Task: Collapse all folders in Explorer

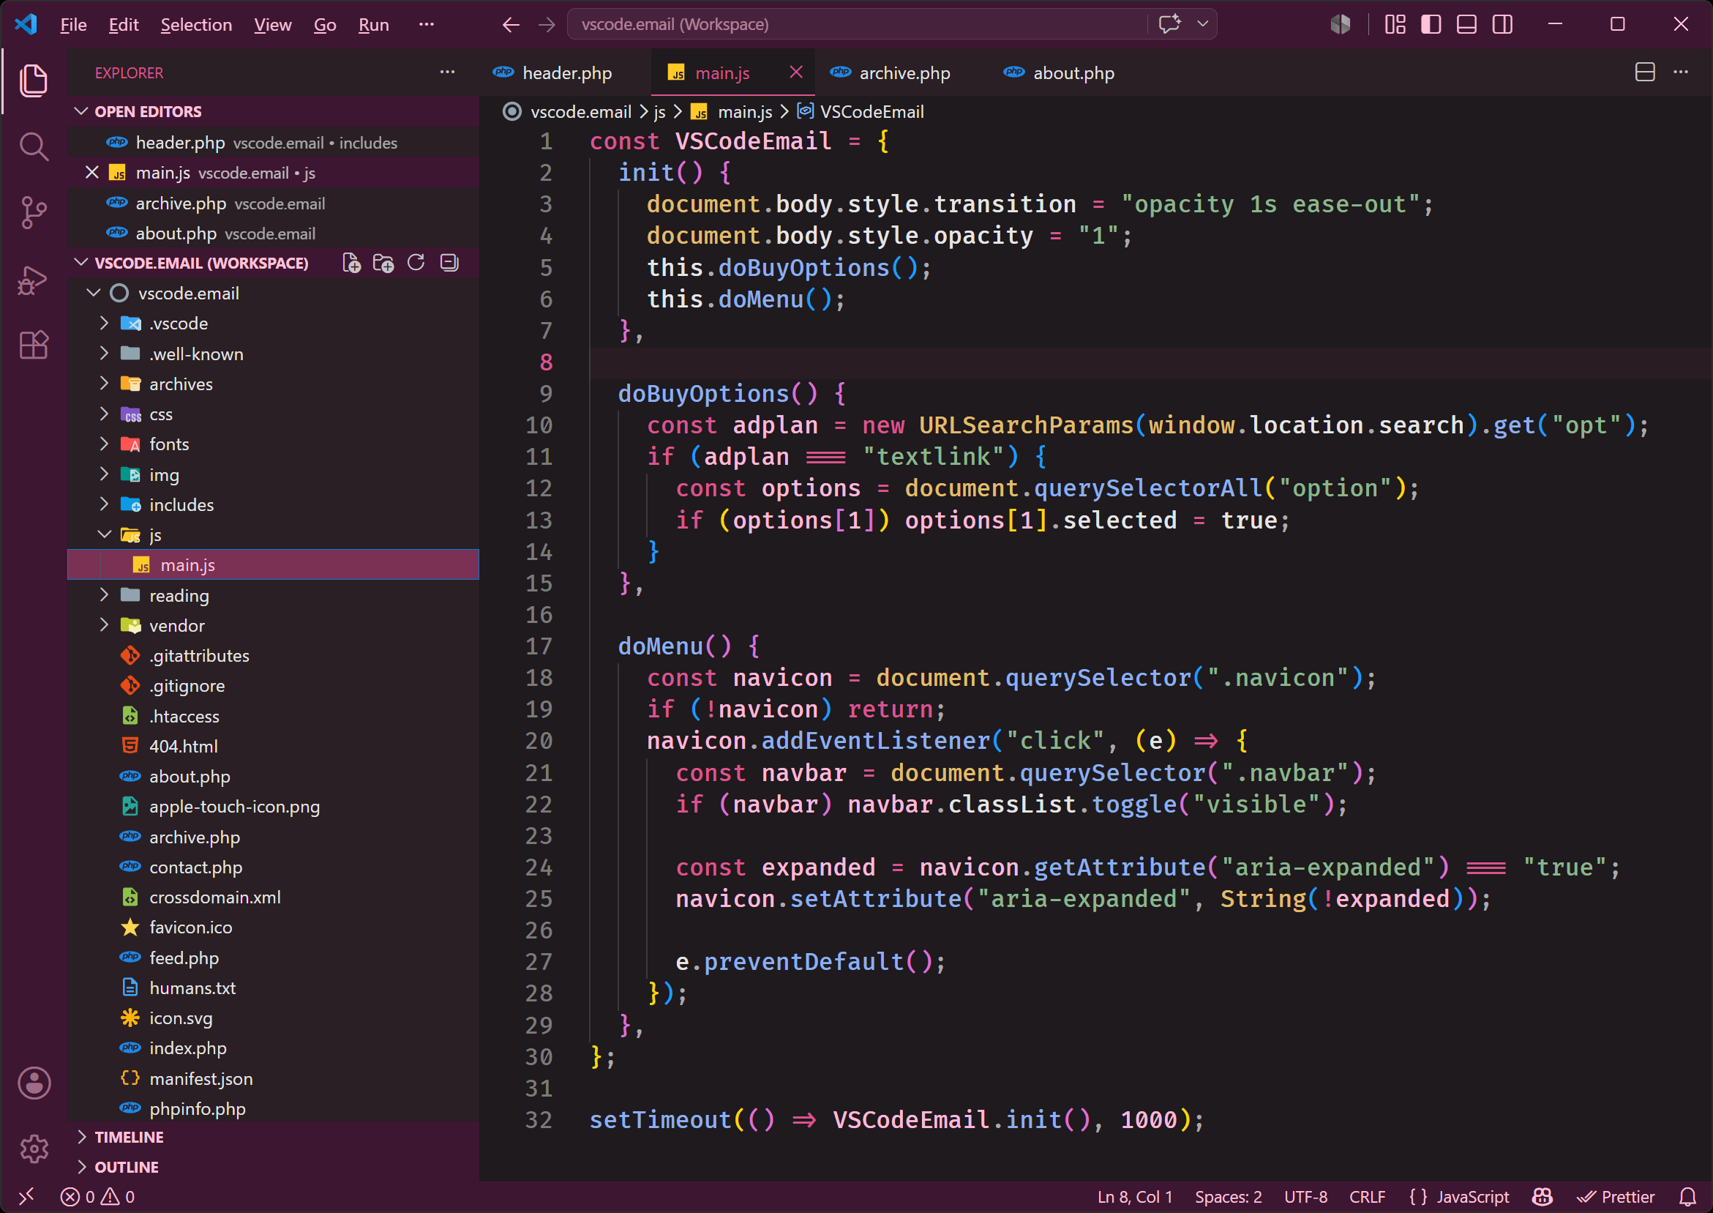Action: pos(449,263)
